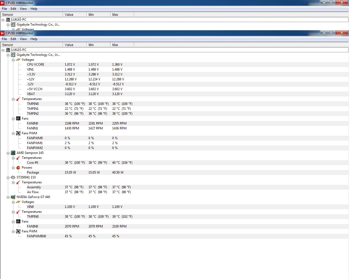Click the Sensor column header in front window
Viewport: 349px width, 279px height.
[32, 45]
